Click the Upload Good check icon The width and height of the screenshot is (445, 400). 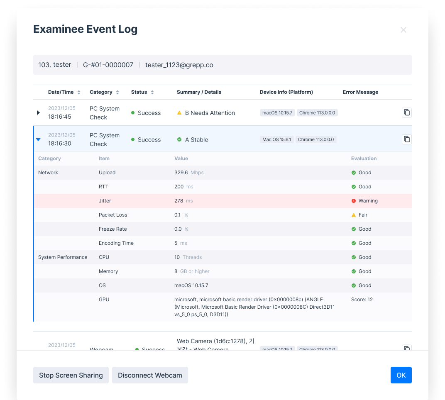(354, 173)
